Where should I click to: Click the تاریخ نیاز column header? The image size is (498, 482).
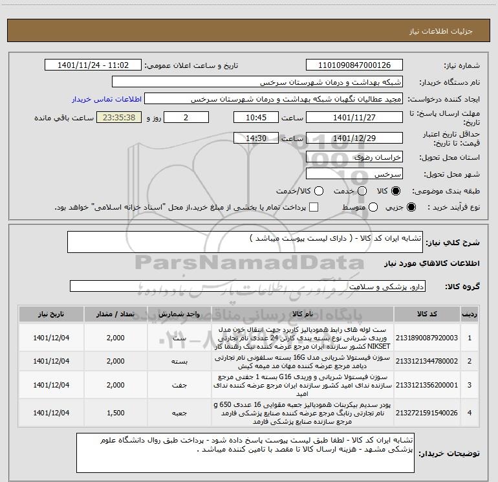click(x=51, y=314)
